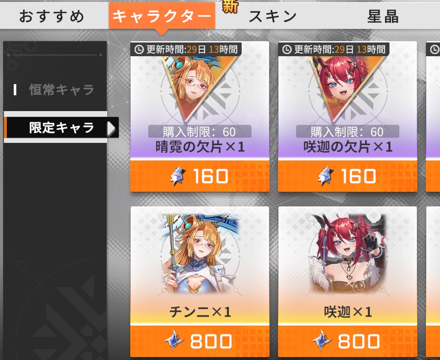Click the arrow beside 限定キャラ

pos(111,129)
